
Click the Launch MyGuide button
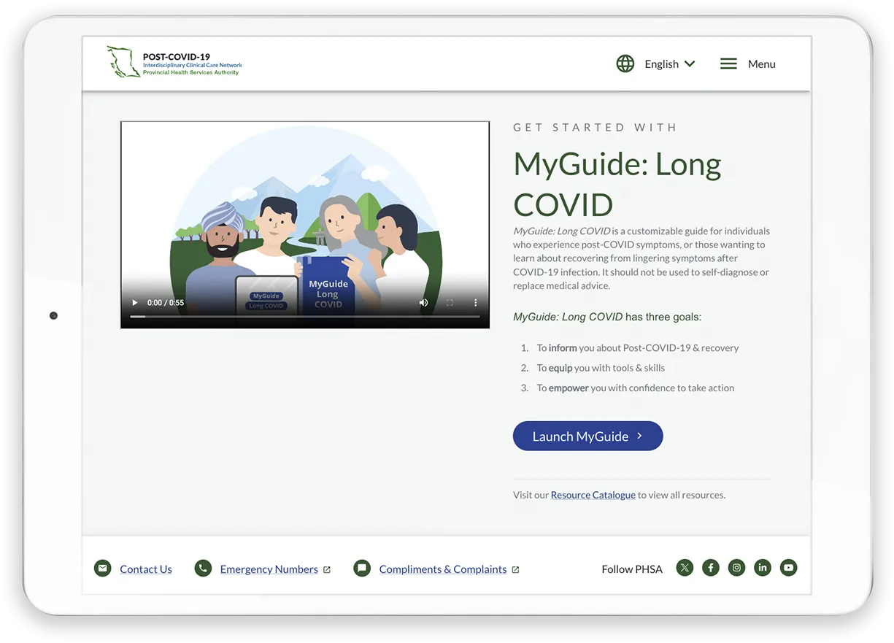(587, 436)
